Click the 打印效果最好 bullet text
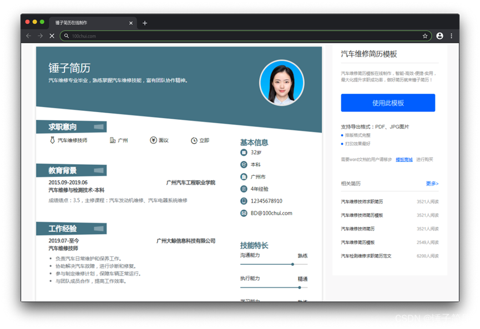The width and height of the screenshot is (480, 329). [x=357, y=144]
